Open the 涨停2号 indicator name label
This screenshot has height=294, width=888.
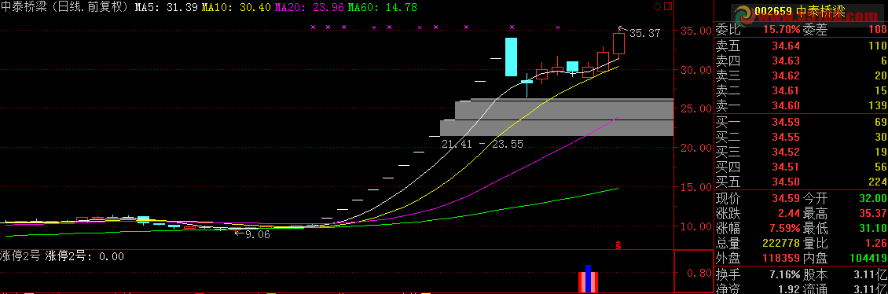pos(20,255)
